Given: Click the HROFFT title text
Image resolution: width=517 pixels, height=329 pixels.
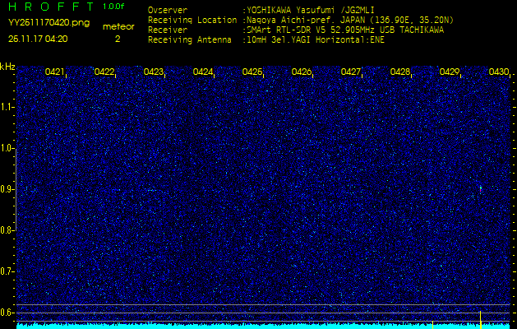Looking at the screenshot, I should click(x=49, y=7).
